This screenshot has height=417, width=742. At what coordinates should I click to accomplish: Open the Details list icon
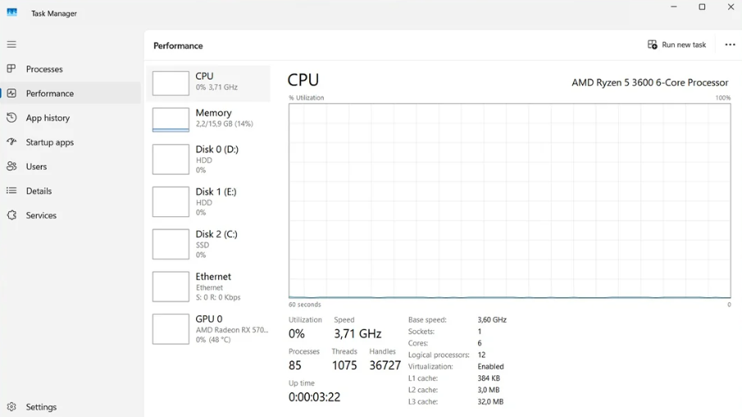tap(11, 191)
